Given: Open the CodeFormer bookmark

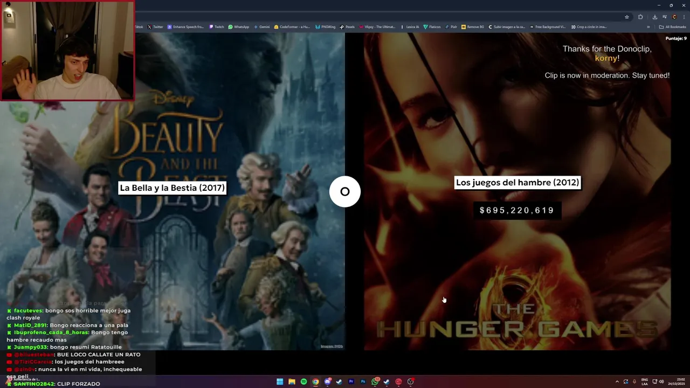Looking at the screenshot, I should click(x=292, y=27).
